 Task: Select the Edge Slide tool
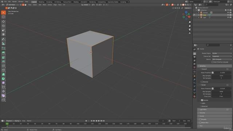3,87
